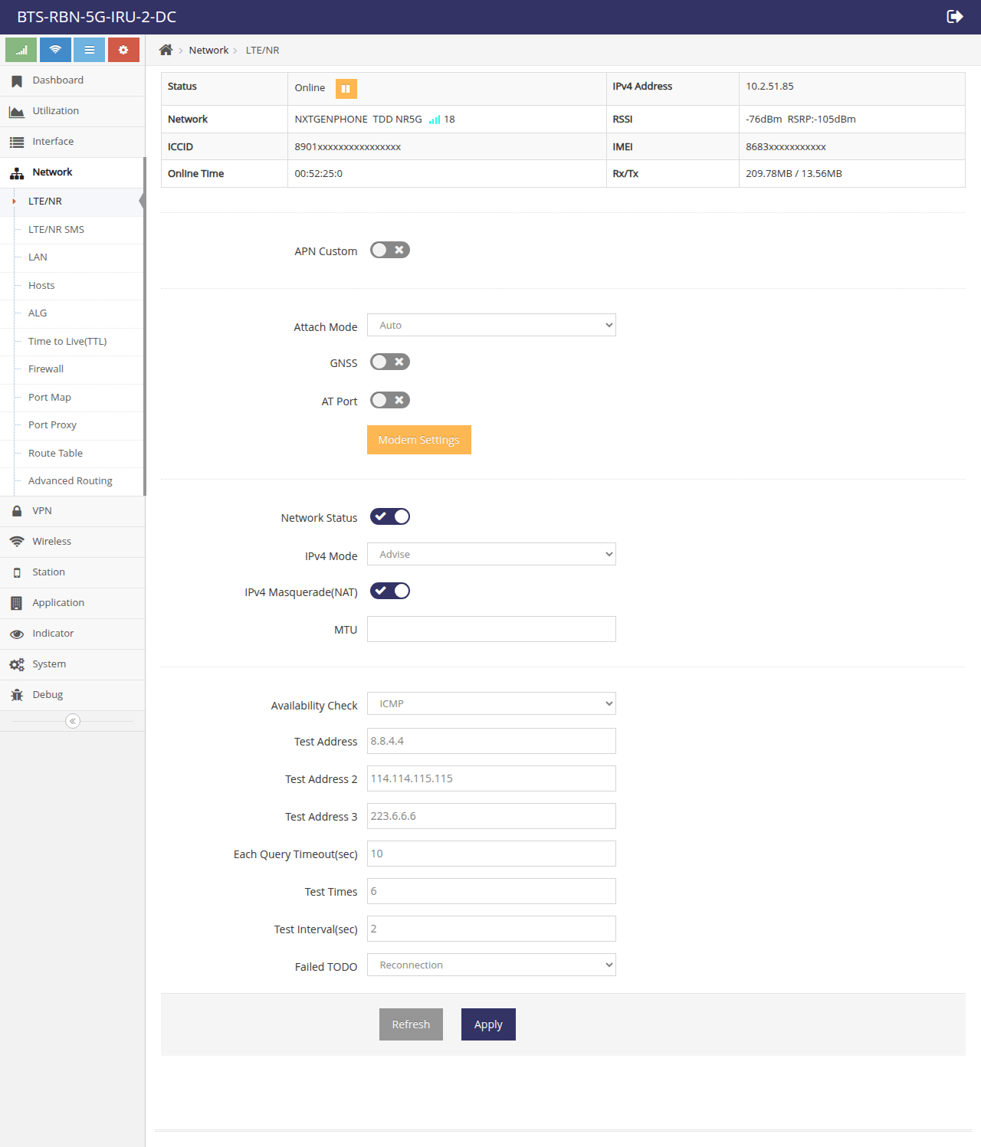
Task: Toggle the AT Port switch
Action: coord(390,400)
